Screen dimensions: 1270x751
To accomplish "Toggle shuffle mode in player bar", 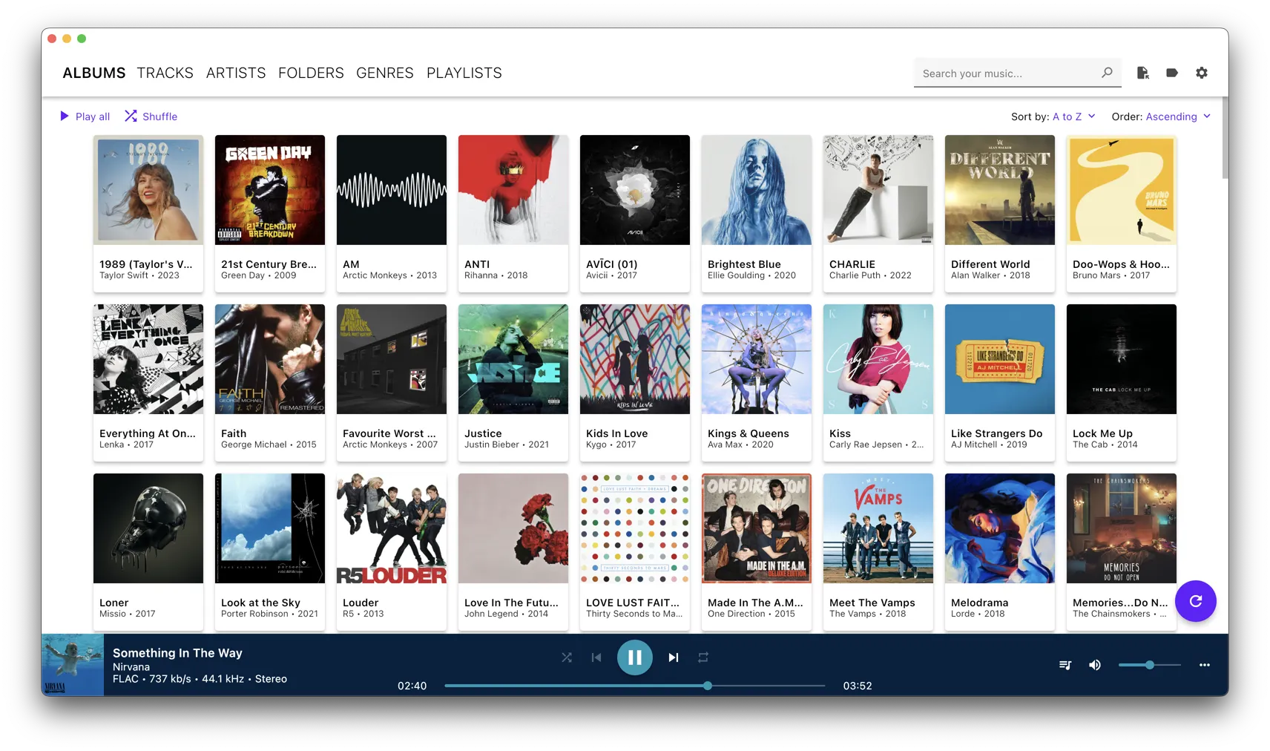I will point(567,657).
